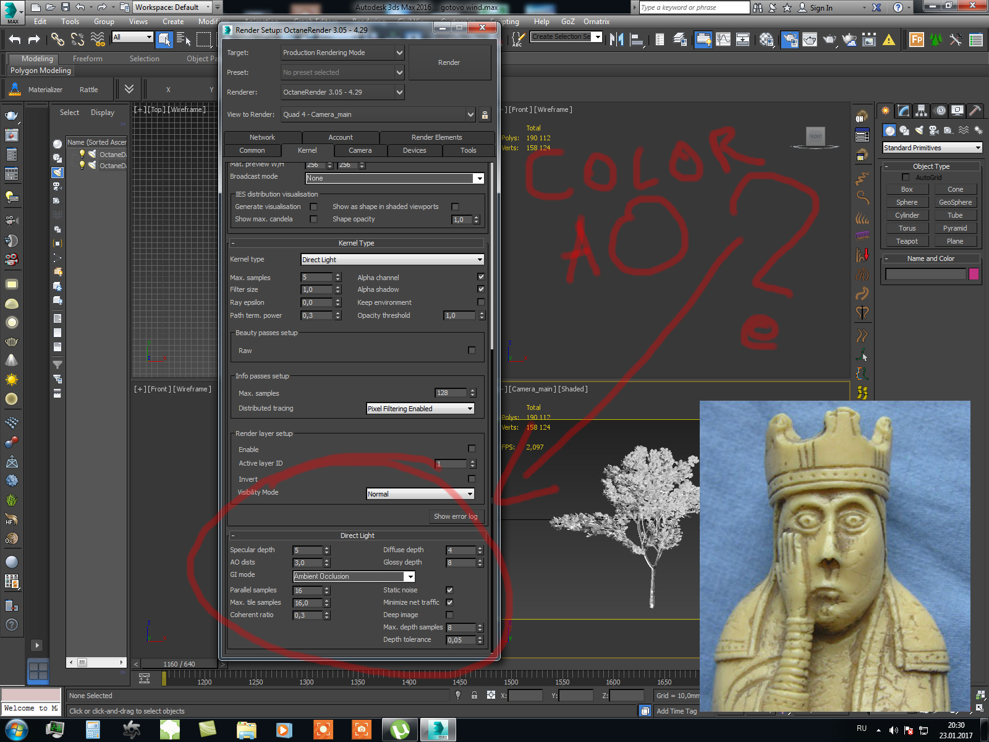Open the Ornatrix menu
Viewport: 989px width, 742px height.
click(596, 22)
